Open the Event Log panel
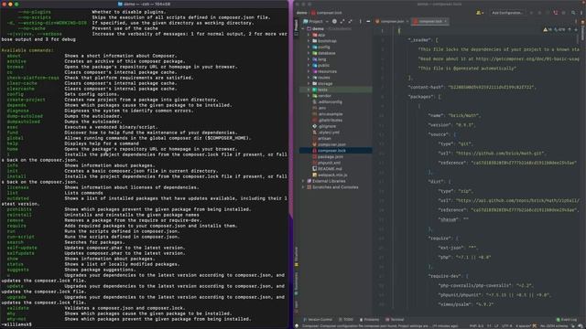The height and width of the screenshot is (329, 586). tap(567, 320)
